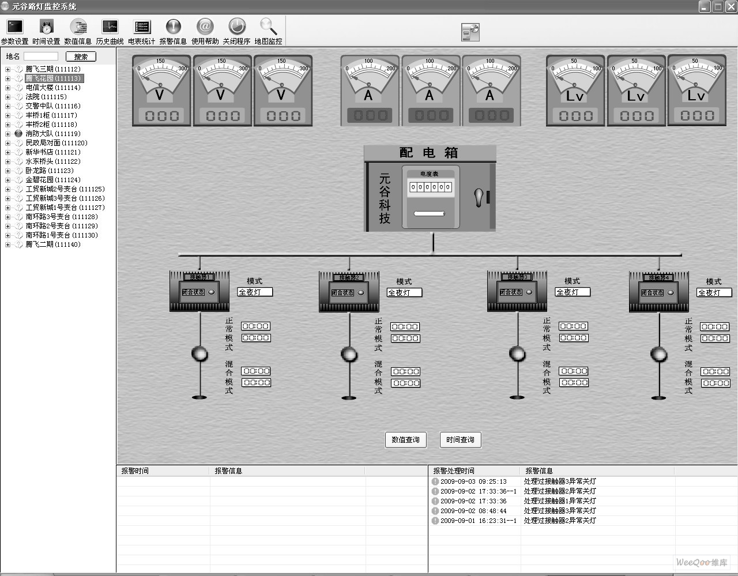738x576 pixels.
Task: Click the 电表统计 toolbar icon
Action: [x=141, y=27]
